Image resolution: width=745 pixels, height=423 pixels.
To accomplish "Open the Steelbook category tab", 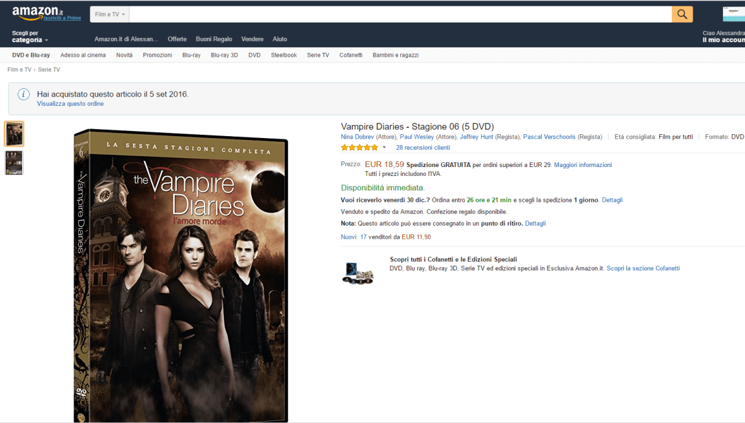I will 283,55.
